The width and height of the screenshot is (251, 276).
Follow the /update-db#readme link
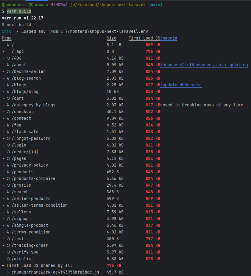[181, 85]
